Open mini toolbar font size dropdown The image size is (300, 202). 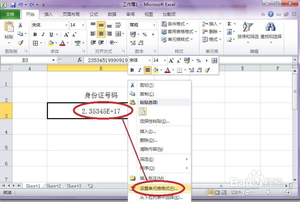click(x=165, y=60)
